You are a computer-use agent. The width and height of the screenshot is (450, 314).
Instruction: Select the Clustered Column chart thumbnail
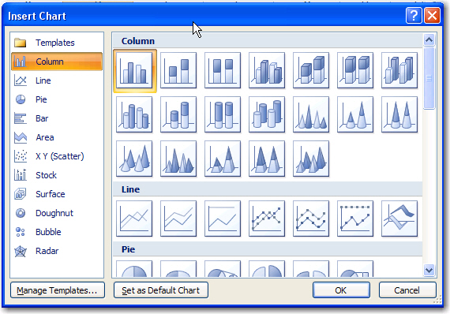[134, 70]
